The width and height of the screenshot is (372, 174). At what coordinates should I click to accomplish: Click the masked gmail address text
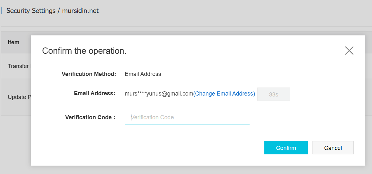(159, 94)
